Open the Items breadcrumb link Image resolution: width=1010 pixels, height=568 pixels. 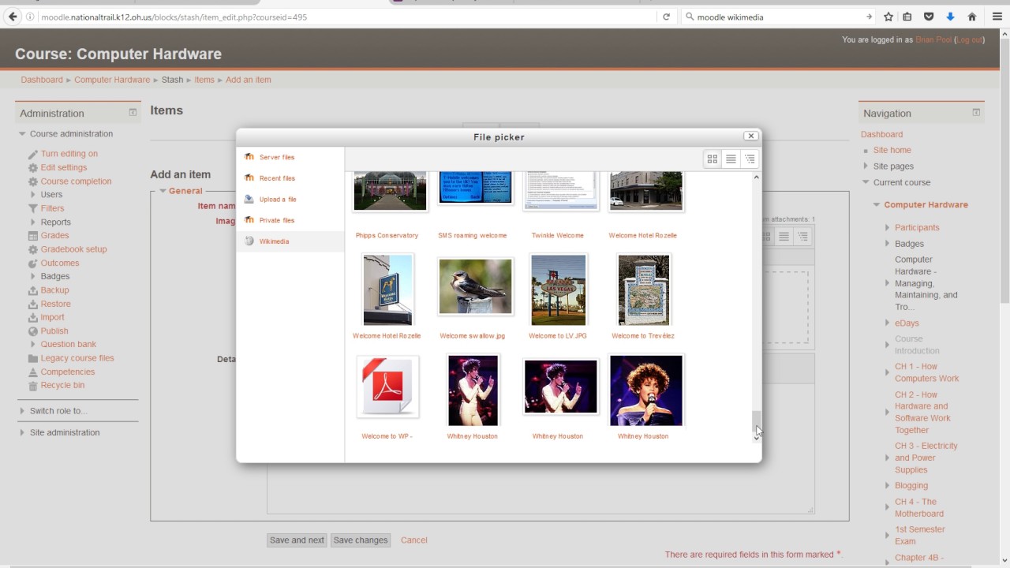pyautogui.click(x=204, y=80)
